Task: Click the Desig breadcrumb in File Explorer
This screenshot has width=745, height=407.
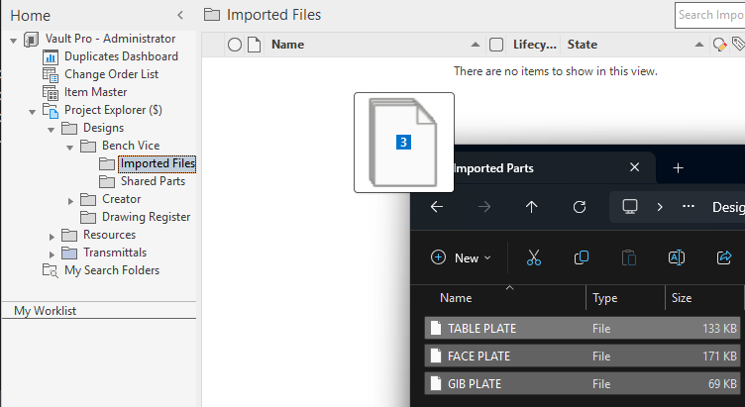Action: click(x=728, y=207)
